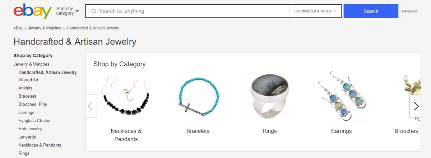Viewport: 431px width, 158px height.
Task: Expand the Shop by category dropdown
Action: 68,11
